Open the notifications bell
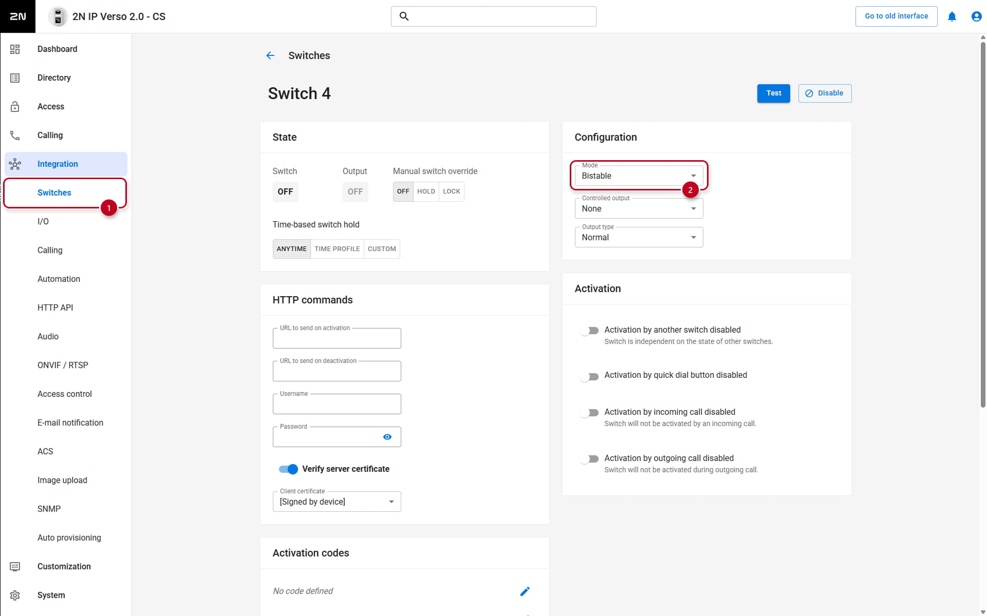This screenshot has width=987, height=616. click(x=952, y=16)
